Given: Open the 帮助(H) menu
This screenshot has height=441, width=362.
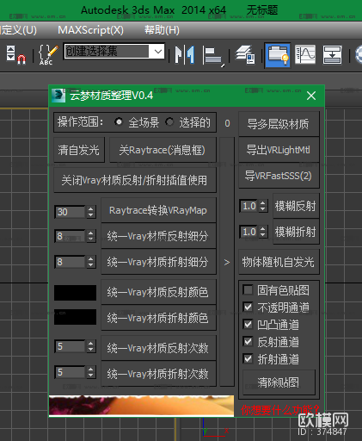Looking at the screenshot, I should click(x=162, y=30).
